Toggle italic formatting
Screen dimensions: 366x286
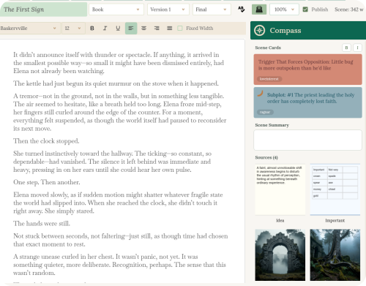(x=105, y=29)
